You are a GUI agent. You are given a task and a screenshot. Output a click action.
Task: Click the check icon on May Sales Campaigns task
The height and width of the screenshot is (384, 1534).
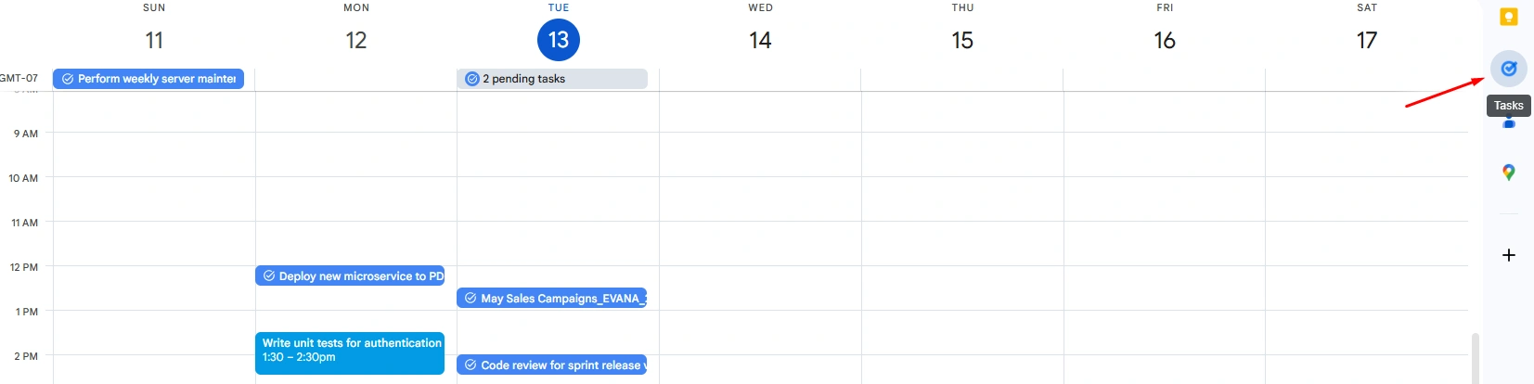[471, 299]
